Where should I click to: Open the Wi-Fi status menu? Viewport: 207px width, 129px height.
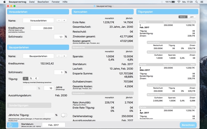[179, 2]
